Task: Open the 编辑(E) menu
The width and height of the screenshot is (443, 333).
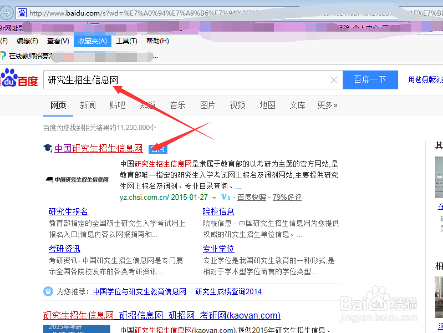Action: [x=27, y=41]
